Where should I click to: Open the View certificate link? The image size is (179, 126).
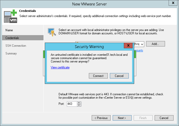[x=60, y=67]
